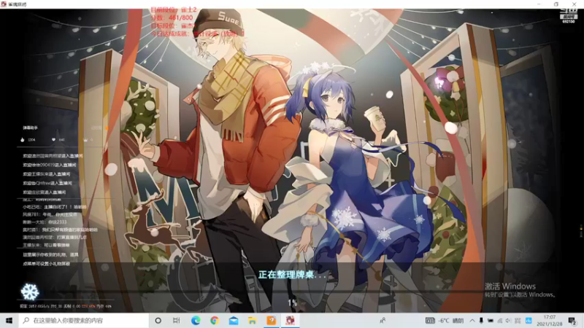This screenshot has width=584, height=328.
Task: Click chat message from user 781
Action: point(50,214)
